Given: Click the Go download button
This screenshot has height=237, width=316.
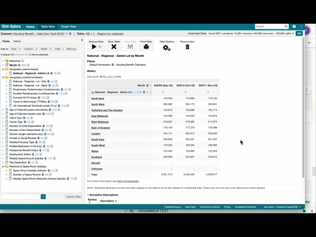Looking at the screenshot, I should (299, 34).
